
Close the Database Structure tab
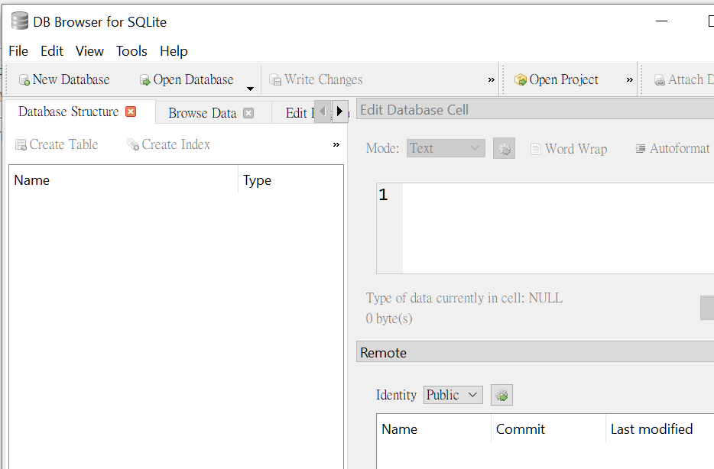[x=131, y=111]
